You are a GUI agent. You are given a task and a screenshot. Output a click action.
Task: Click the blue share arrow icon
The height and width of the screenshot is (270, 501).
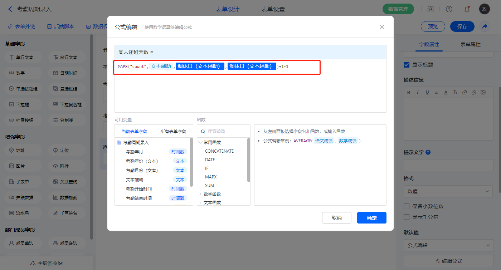click(485, 26)
